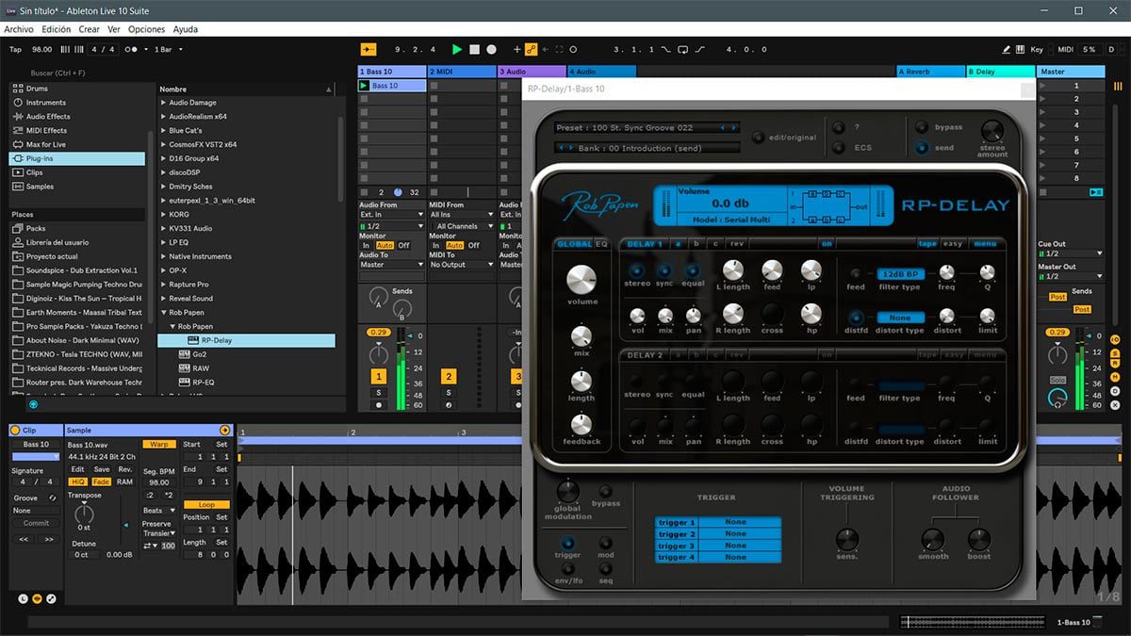Toggle track 2 activator button

(449, 377)
